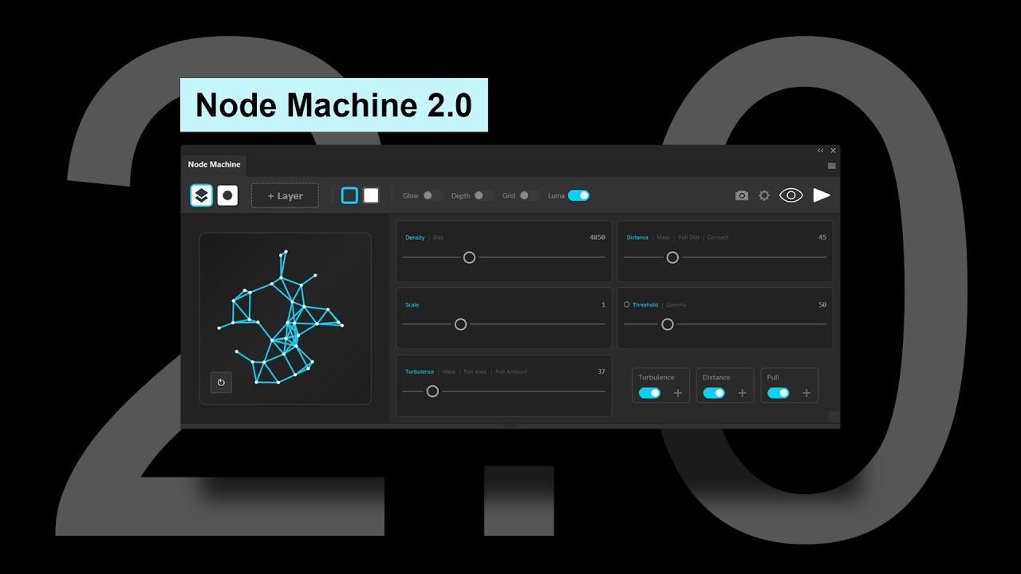Turn off Pull animation toggle
1021x574 pixels.
[x=778, y=393]
